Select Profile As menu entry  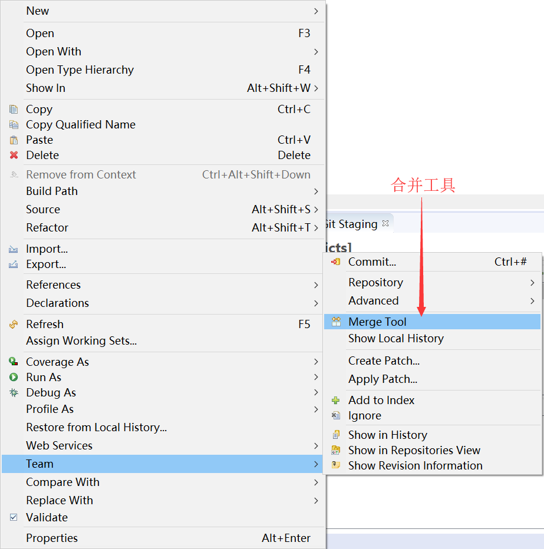(x=162, y=409)
